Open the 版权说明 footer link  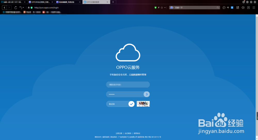[x=106, y=137]
